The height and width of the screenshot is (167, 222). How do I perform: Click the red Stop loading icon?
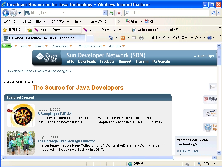[x=119, y=13]
